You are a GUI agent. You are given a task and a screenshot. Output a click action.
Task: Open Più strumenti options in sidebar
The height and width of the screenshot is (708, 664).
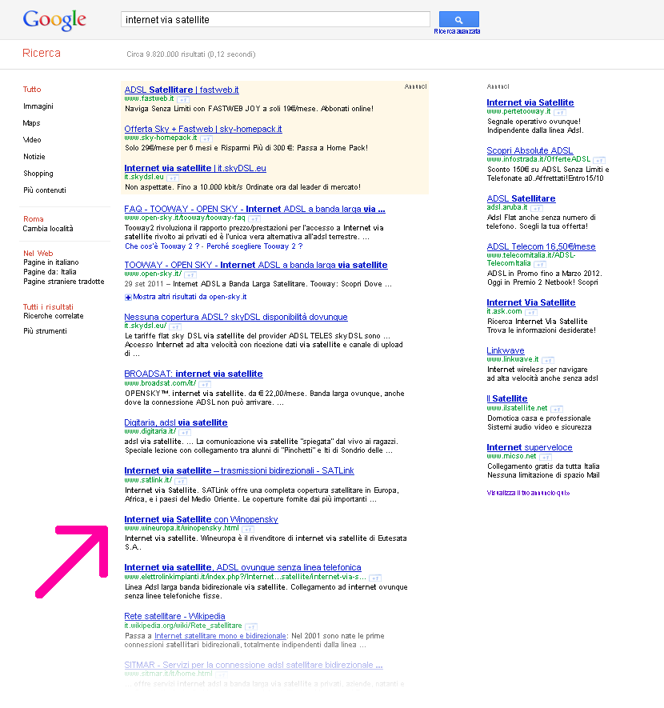(45, 330)
